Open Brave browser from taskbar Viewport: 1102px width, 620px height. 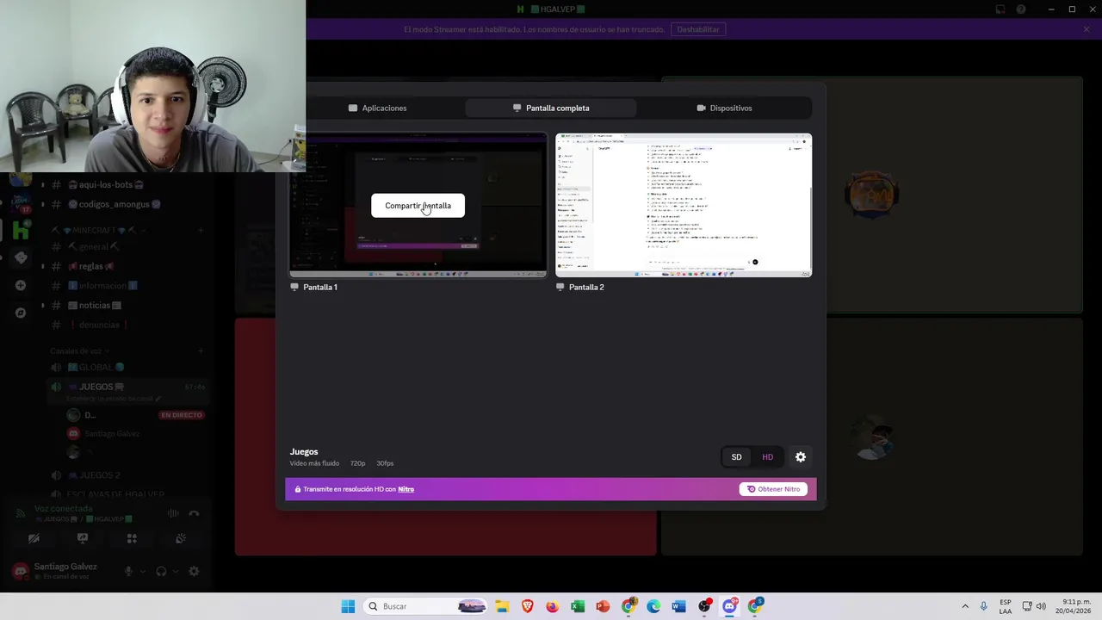(x=527, y=606)
